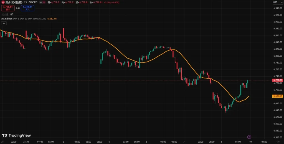Click the blue buy button 6,728.81

click(x=27, y=8)
